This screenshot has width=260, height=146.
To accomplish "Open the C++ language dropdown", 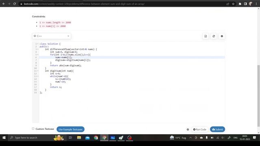I will point(52,36).
